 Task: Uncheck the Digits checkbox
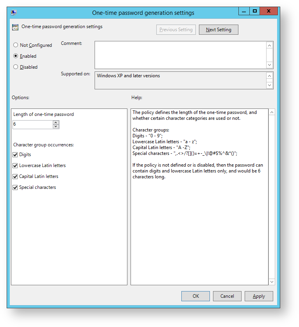tap(15, 155)
